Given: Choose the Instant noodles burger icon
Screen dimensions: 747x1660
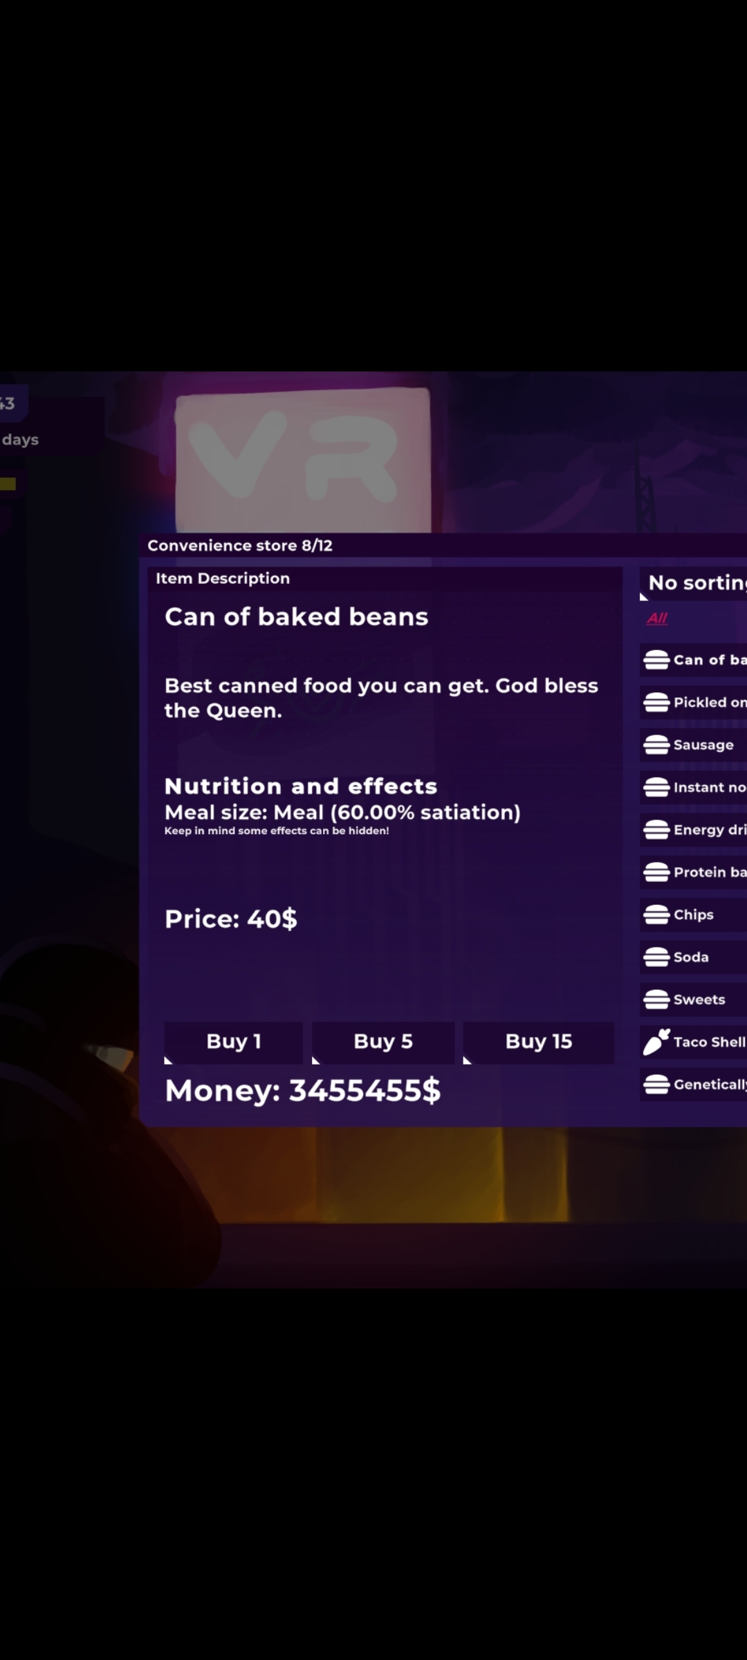Looking at the screenshot, I should [x=656, y=788].
